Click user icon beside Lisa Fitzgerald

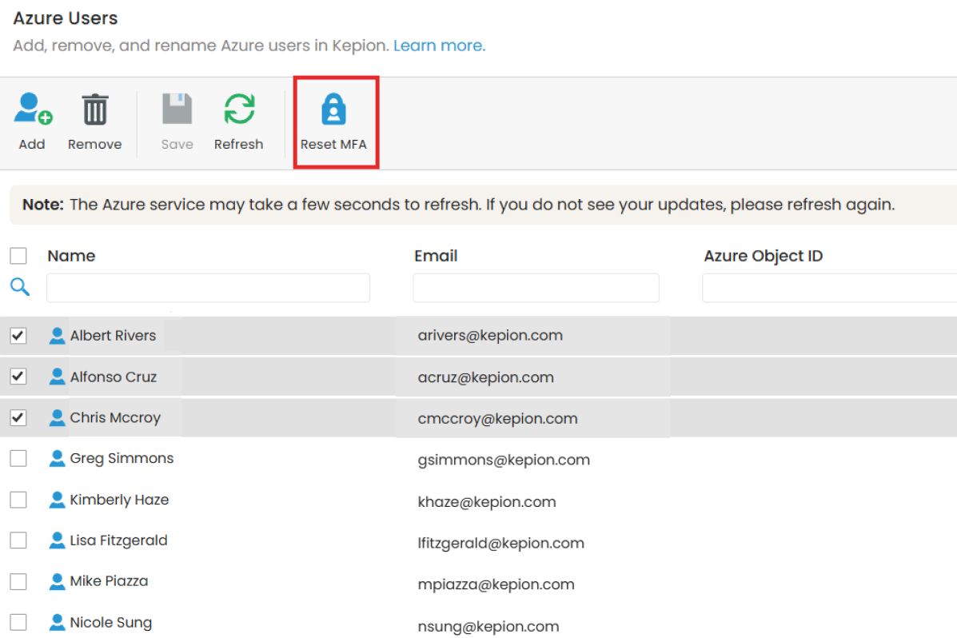tap(57, 540)
